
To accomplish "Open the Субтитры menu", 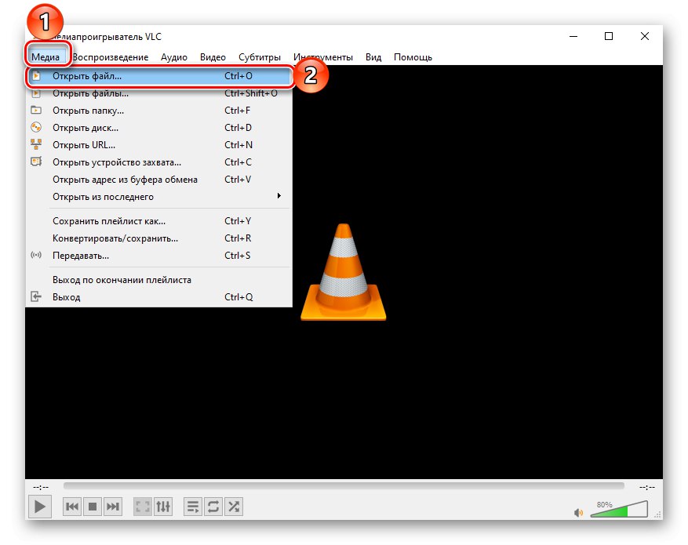I will 260,57.
